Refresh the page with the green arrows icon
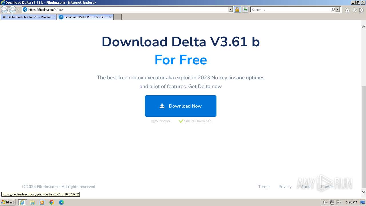The height and width of the screenshot is (206, 366). (x=245, y=9)
